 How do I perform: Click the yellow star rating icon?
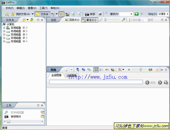[157, 70]
